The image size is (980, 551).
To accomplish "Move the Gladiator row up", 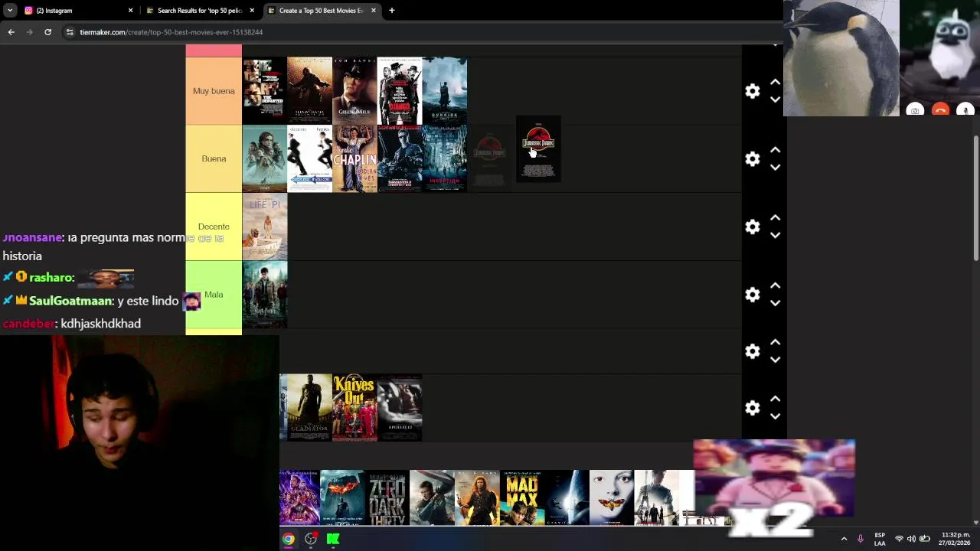I will [x=775, y=399].
